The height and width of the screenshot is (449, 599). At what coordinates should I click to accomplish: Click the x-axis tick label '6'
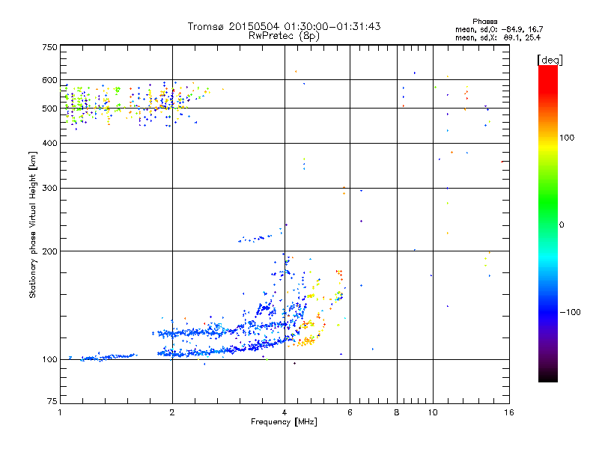pyautogui.click(x=350, y=412)
